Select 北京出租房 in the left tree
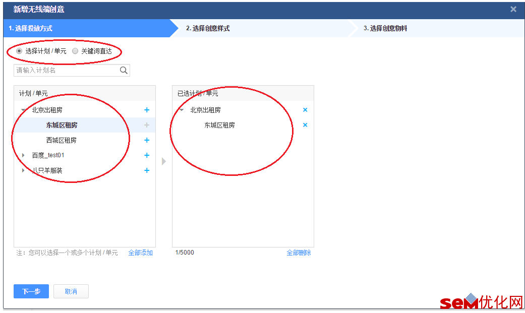 point(47,110)
